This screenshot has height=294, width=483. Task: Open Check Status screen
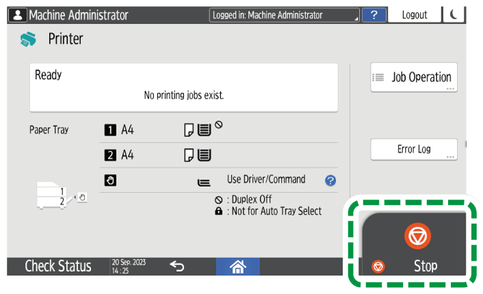(58, 266)
